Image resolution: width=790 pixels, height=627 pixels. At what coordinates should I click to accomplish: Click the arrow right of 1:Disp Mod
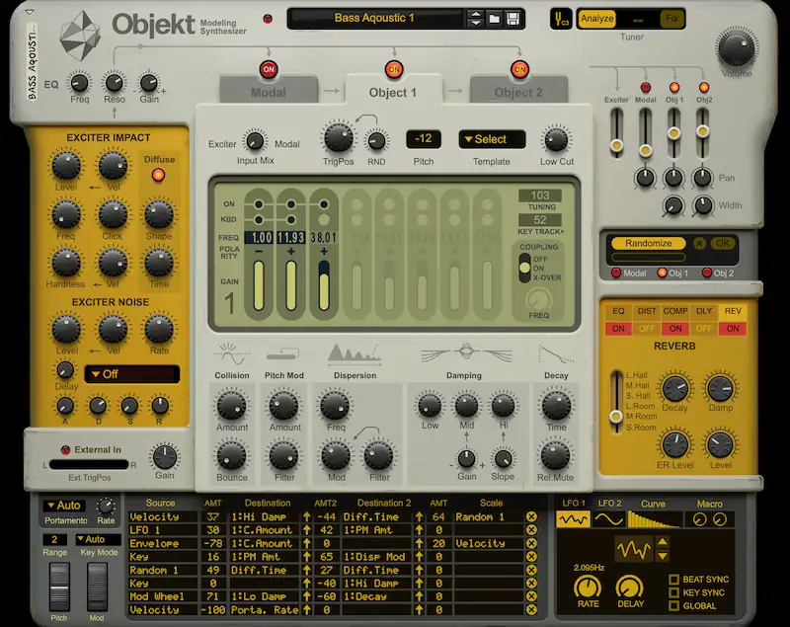419,557
